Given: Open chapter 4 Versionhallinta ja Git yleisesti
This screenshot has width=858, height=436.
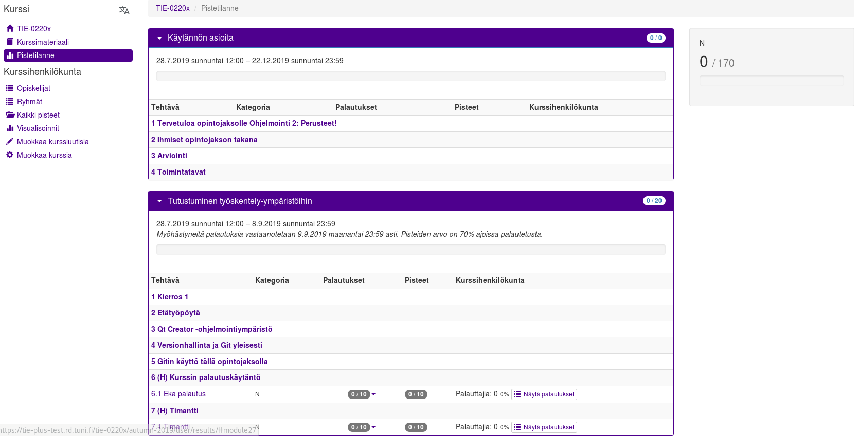Looking at the screenshot, I should (x=207, y=345).
